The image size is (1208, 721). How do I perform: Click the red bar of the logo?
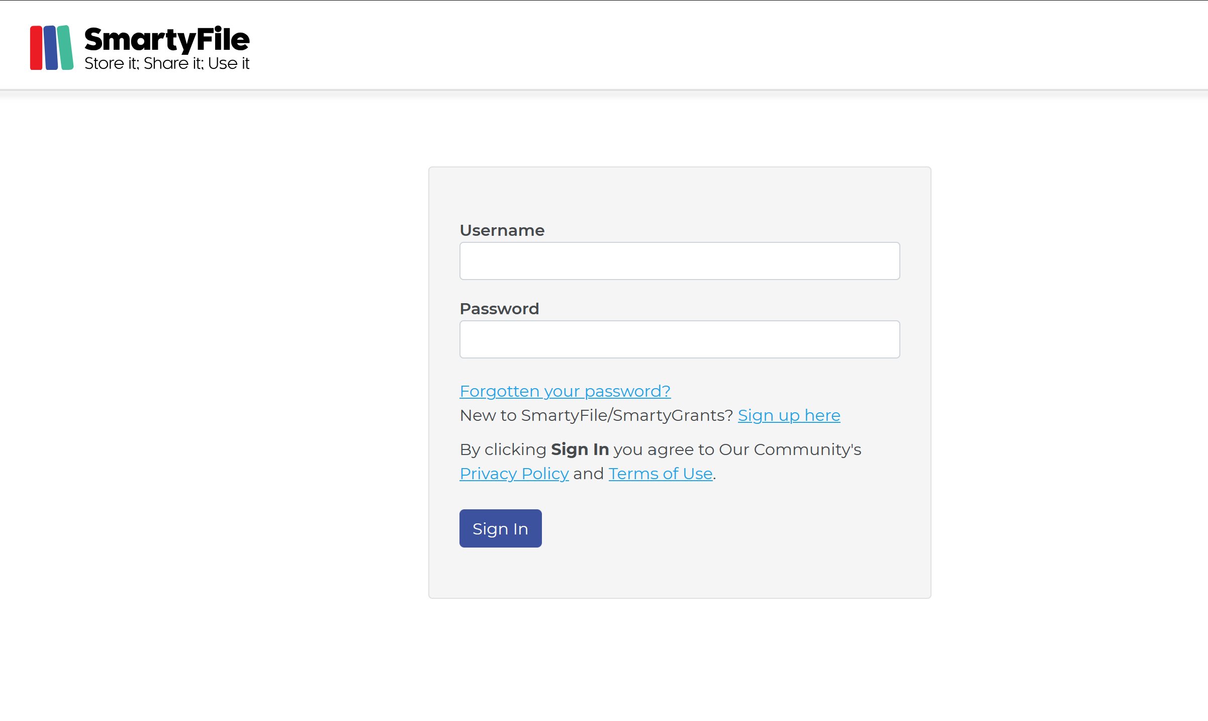pos(36,48)
